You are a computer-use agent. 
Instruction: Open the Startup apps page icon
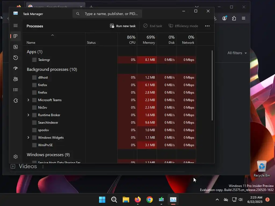click(16, 68)
